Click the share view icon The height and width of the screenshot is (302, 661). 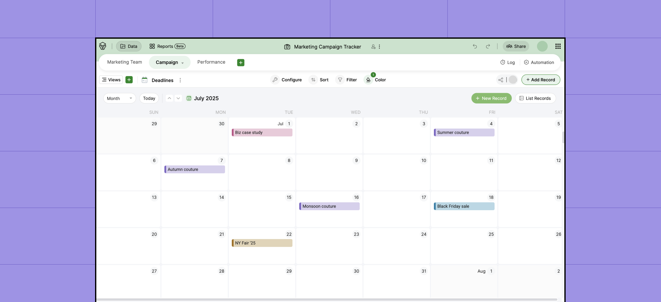pyautogui.click(x=500, y=80)
